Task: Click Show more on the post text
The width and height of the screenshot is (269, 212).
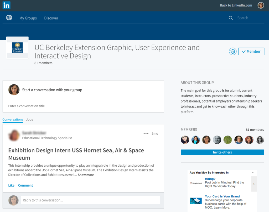Action: (x=86, y=175)
